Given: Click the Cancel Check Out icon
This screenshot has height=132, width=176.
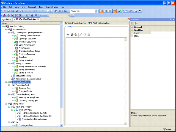Looking at the screenshot, I should click(140, 11).
